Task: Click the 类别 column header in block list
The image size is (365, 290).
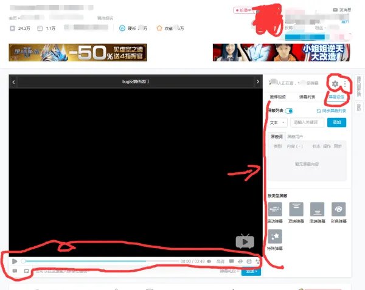Action: click(278, 147)
